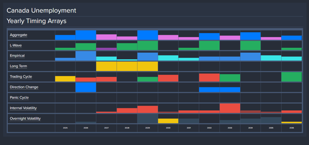Click the Overnight Volatility yellow bar for 2036

[292, 122]
